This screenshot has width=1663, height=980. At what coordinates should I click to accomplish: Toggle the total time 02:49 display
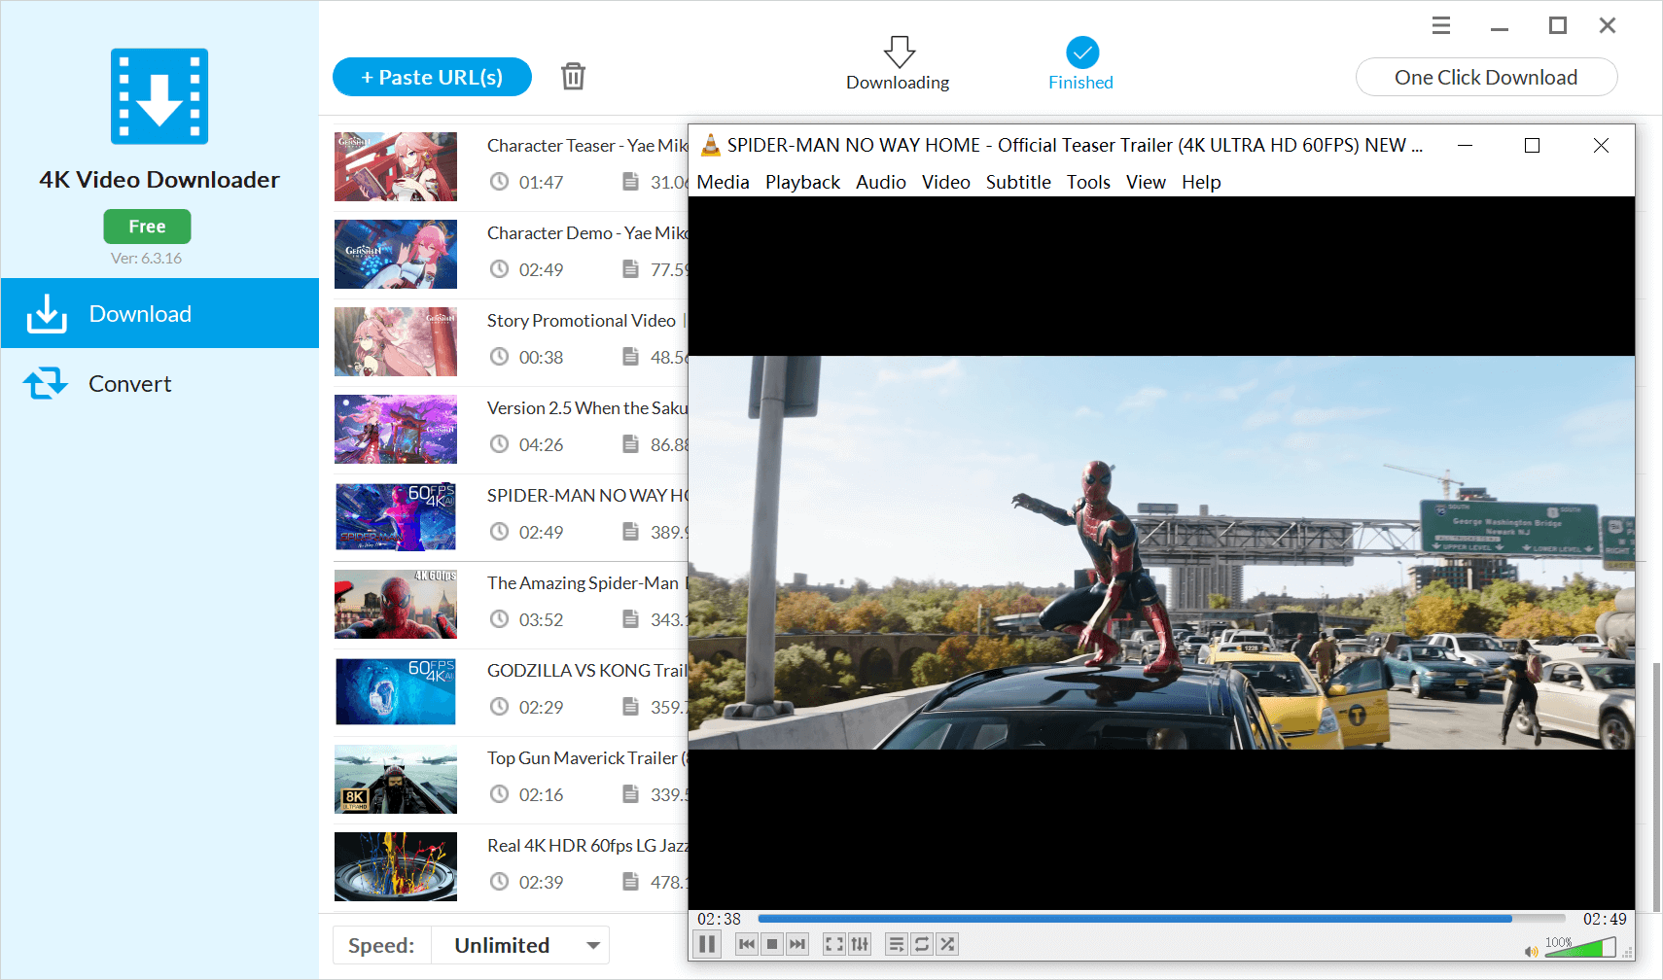tap(1605, 919)
